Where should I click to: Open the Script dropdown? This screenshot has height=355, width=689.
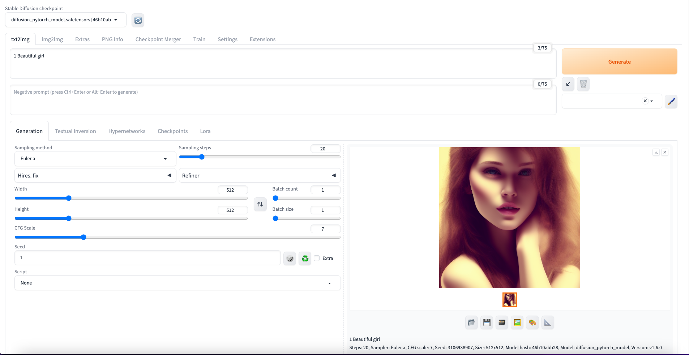[x=177, y=283]
